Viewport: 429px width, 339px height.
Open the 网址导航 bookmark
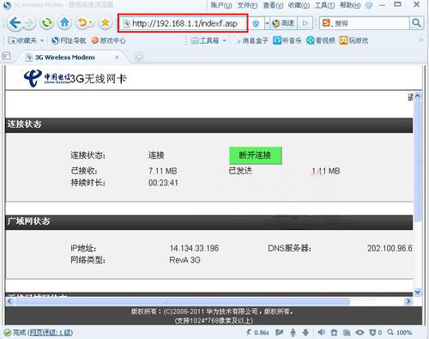click(69, 40)
